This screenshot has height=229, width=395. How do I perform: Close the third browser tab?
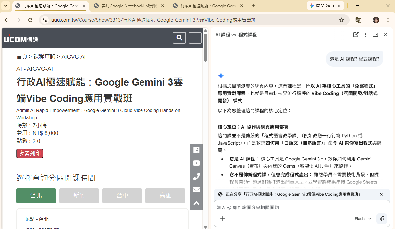[242, 6]
